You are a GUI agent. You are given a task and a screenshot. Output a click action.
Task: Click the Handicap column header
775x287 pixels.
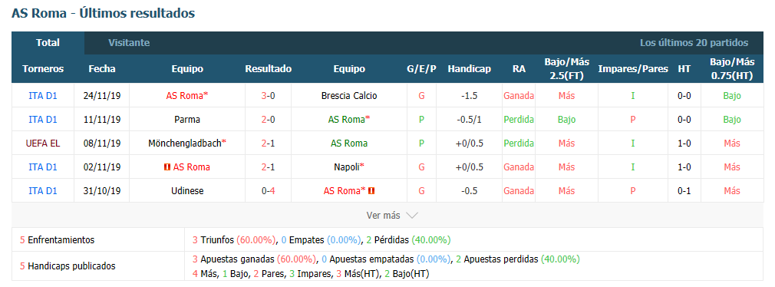click(x=469, y=69)
